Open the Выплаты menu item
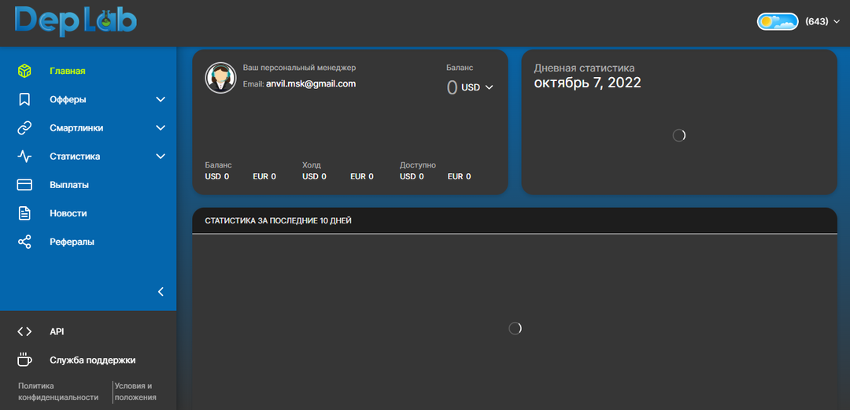This screenshot has width=850, height=410. pyautogui.click(x=69, y=185)
